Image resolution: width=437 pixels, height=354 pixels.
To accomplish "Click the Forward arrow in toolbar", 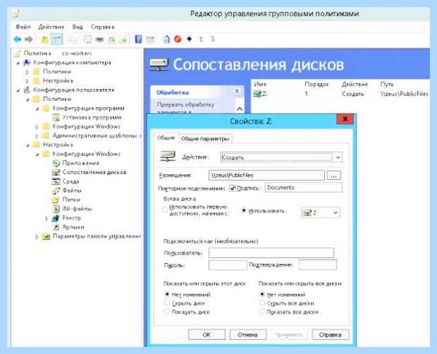I will [x=28, y=39].
